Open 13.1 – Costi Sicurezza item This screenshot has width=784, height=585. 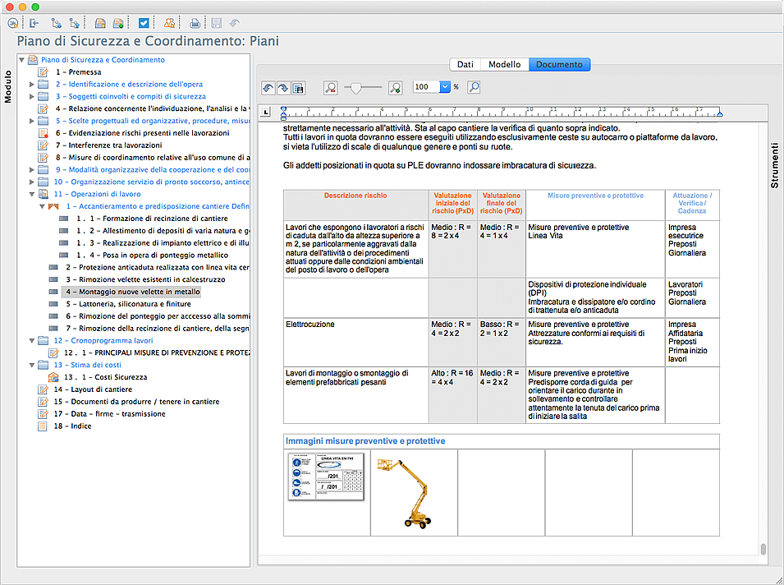click(106, 377)
